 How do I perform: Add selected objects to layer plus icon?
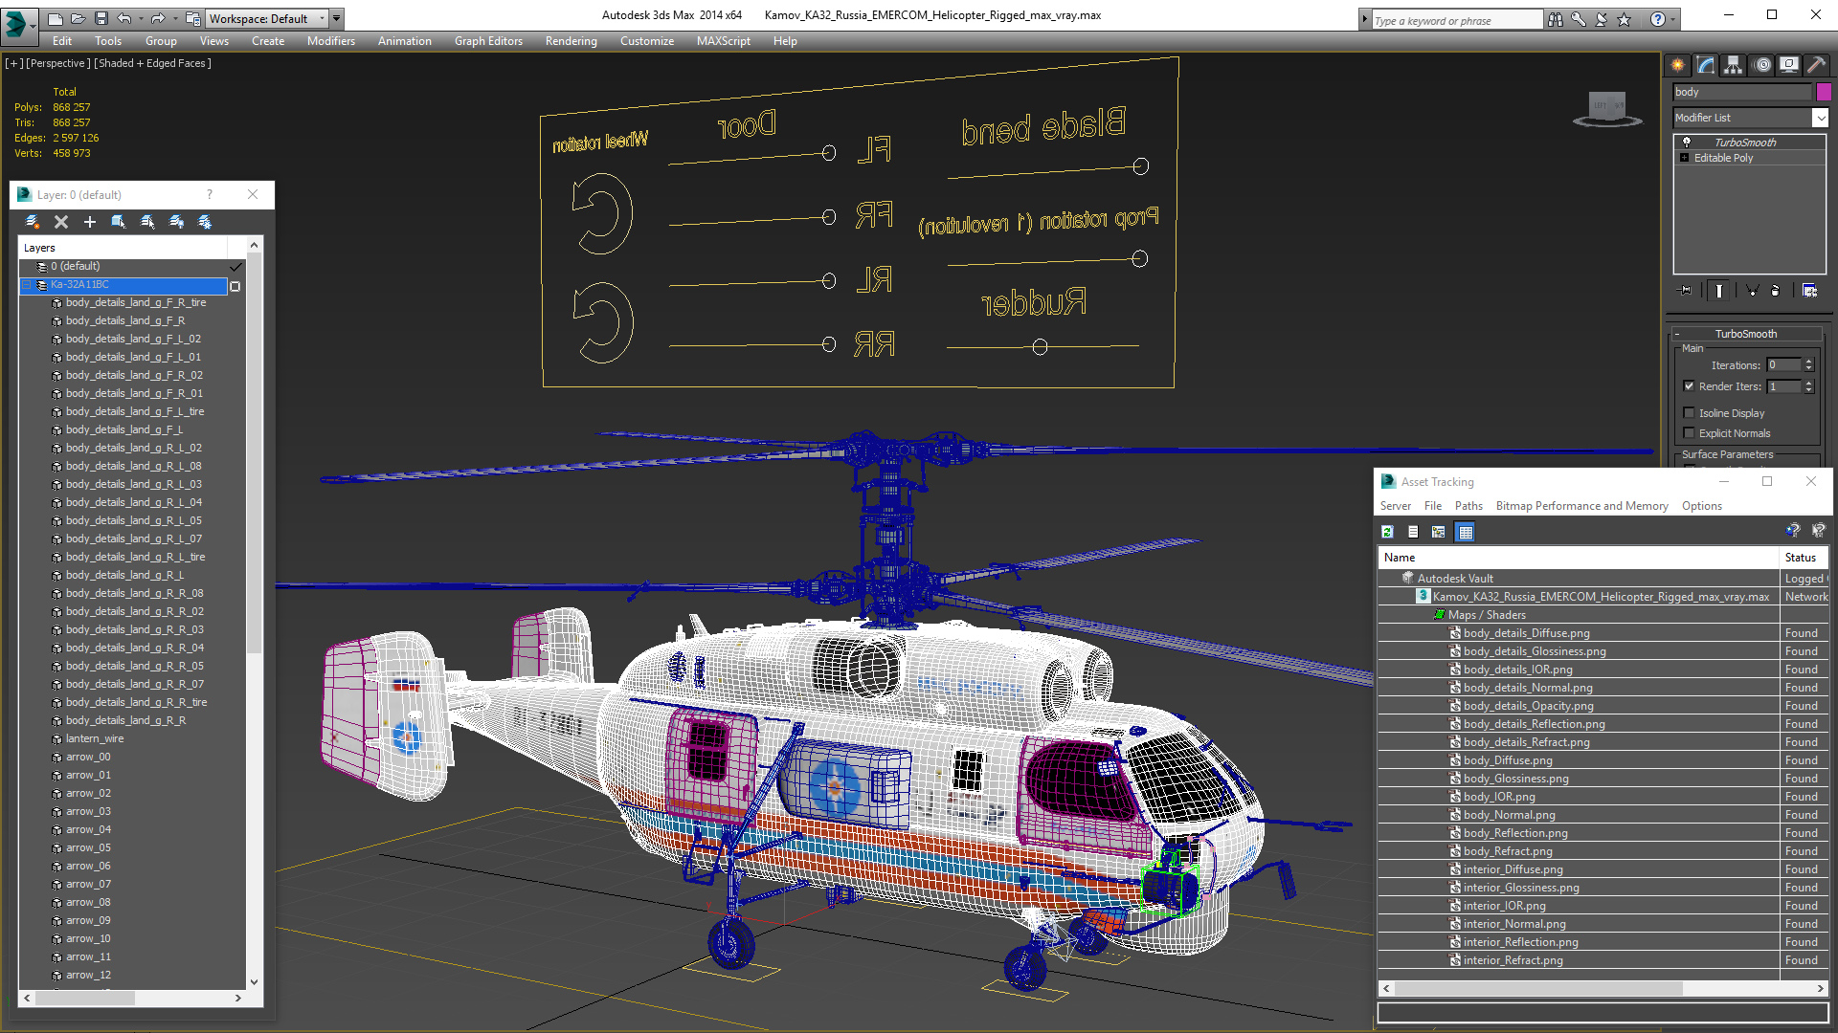click(90, 222)
